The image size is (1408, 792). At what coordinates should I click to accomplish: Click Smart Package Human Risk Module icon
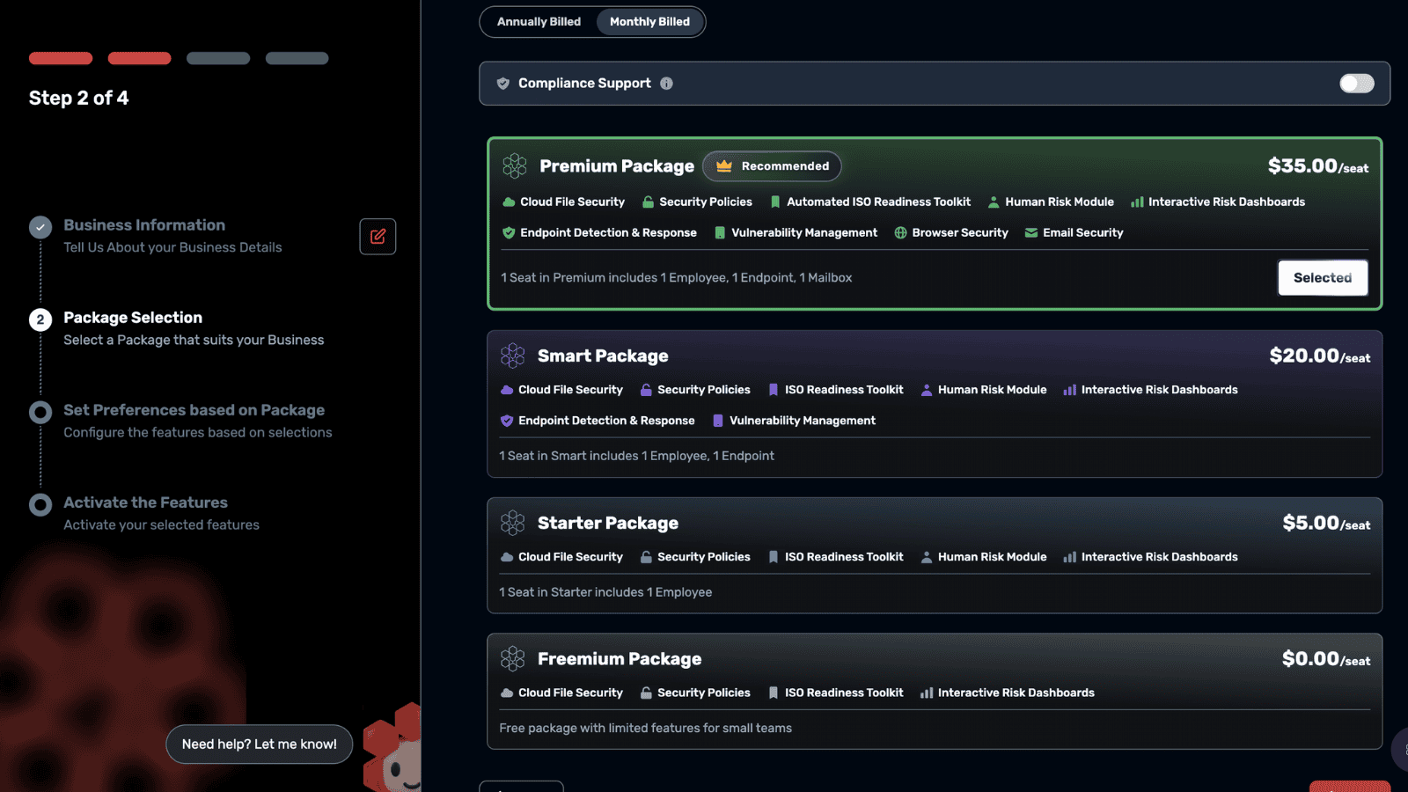coord(927,390)
